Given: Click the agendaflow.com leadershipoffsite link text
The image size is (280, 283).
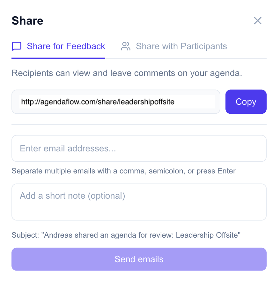Looking at the screenshot, I should tap(98, 102).
